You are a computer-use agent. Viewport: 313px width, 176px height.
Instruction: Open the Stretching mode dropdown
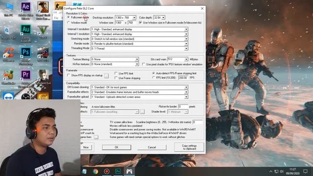click(x=186, y=39)
